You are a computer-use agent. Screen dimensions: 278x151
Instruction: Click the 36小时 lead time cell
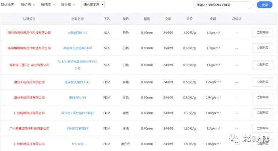pyautogui.click(x=168, y=48)
